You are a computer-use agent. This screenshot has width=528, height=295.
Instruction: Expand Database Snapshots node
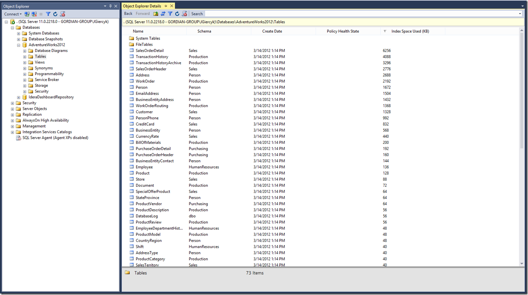[19, 39]
